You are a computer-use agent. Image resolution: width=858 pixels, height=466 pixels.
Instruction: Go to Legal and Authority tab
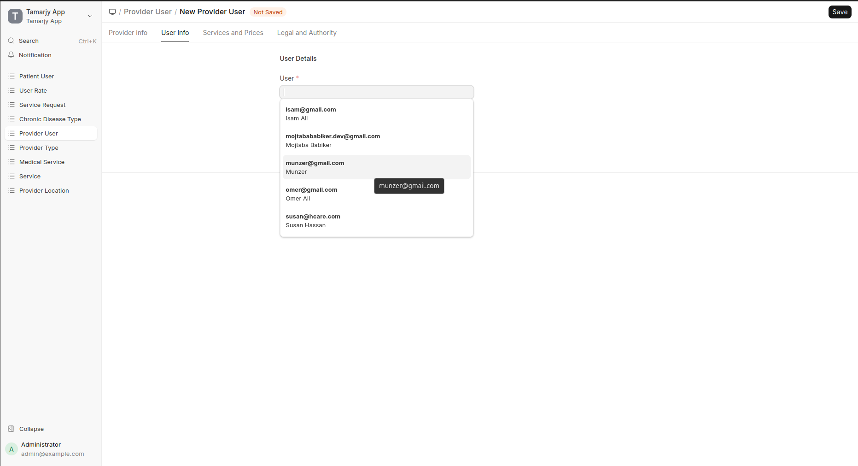(307, 33)
